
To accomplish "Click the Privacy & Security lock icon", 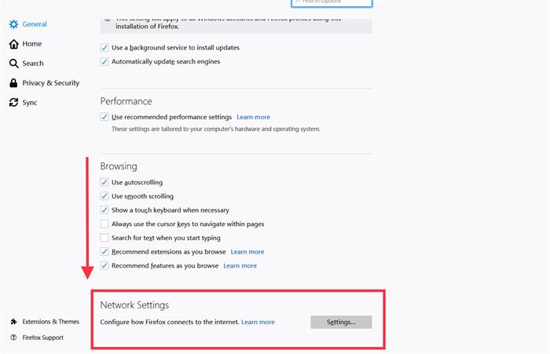I will tap(13, 83).
